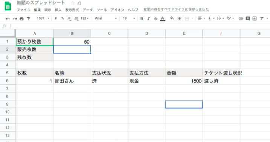Open the 123 number format dropdown
This screenshot has width=270, height=142.
pyautogui.click(x=84, y=18)
